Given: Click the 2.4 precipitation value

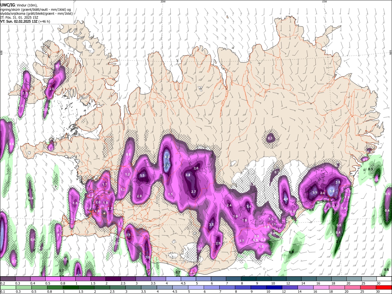Looking at the screenshot, I should [229, 205].
